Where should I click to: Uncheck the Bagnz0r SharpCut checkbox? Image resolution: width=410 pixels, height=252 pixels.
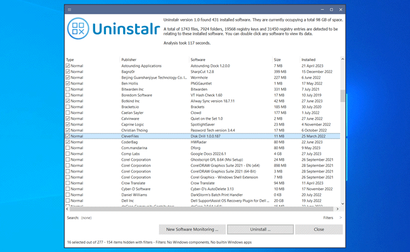point(67,72)
